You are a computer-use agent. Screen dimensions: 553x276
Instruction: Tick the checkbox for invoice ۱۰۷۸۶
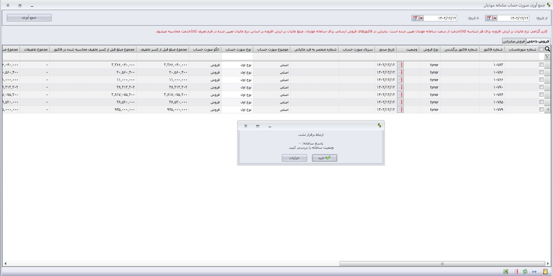541,72
